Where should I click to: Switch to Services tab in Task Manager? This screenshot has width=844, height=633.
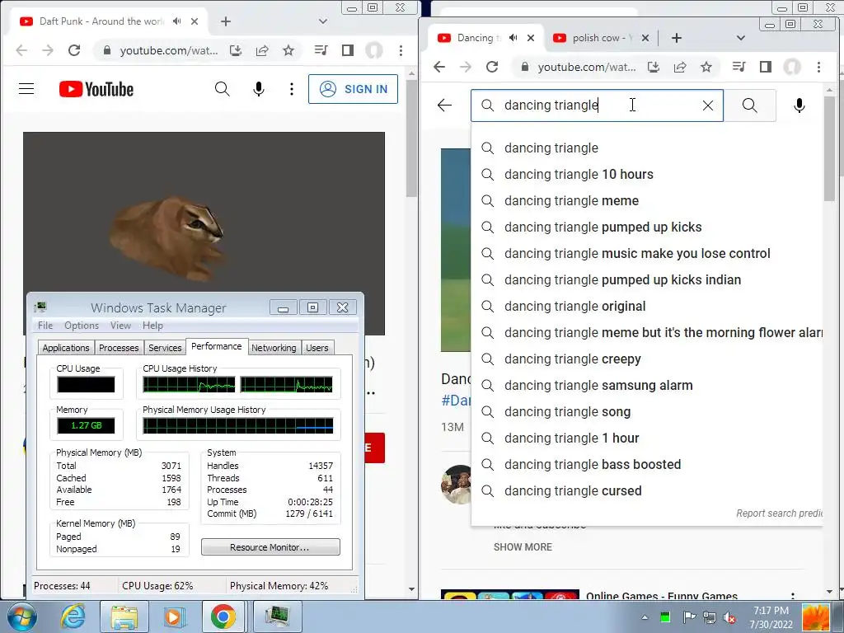tap(165, 348)
